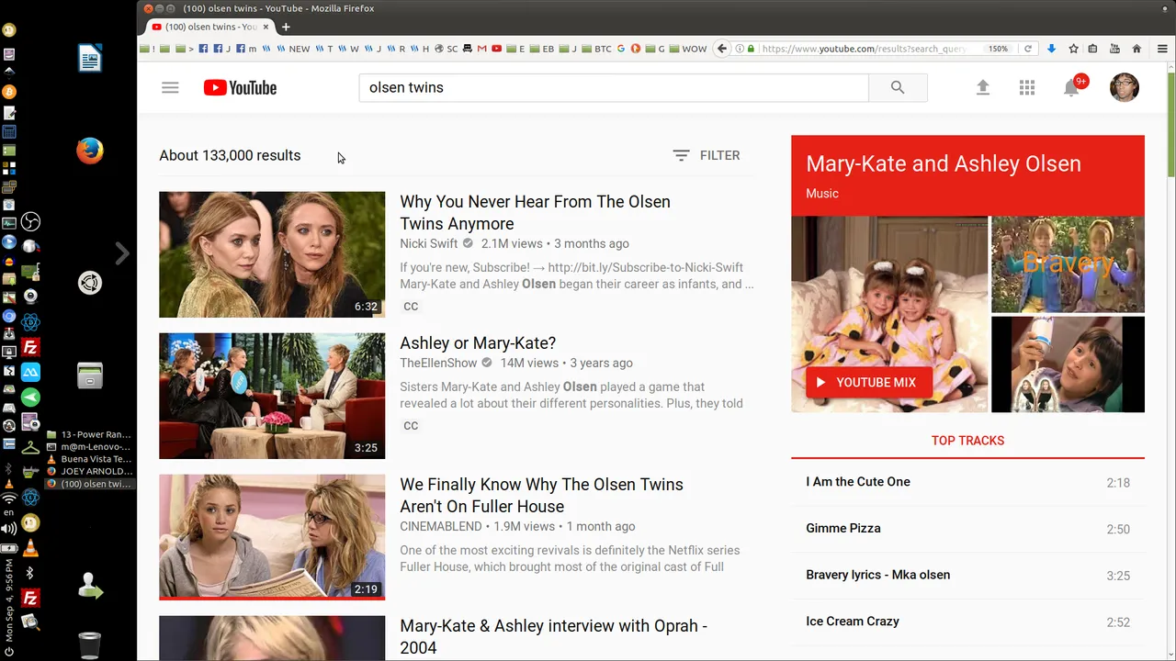Reload the page with Firefox reload button
The image size is (1176, 661).
tap(1028, 49)
